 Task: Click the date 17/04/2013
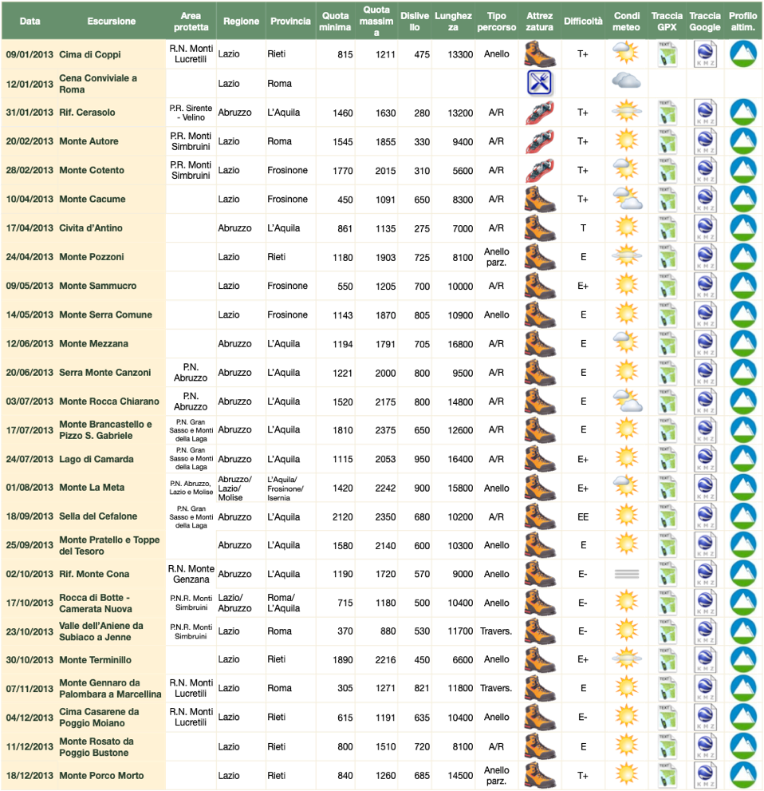pyautogui.click(x=30, y=228)
